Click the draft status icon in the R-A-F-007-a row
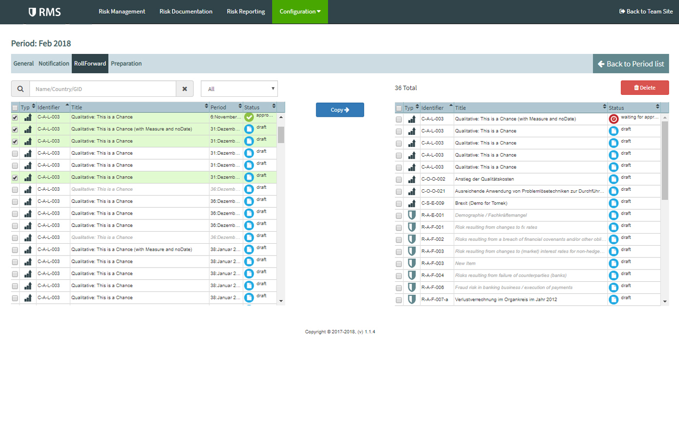Image resolution: width=679 pixels, height=435 pixels. pyautogui.click(x=614, y=300)
